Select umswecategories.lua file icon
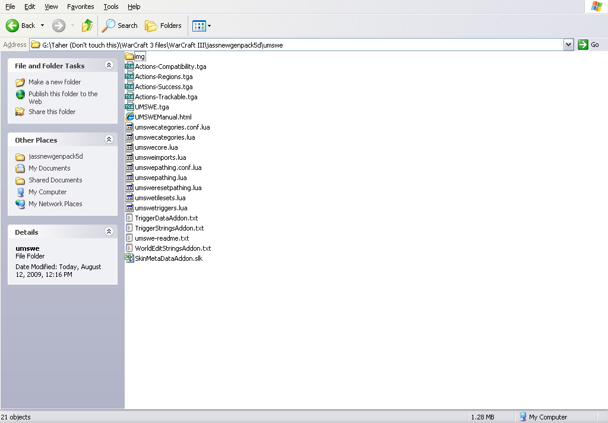Viewport: 608px width, 423px height. tap(129, 137)
